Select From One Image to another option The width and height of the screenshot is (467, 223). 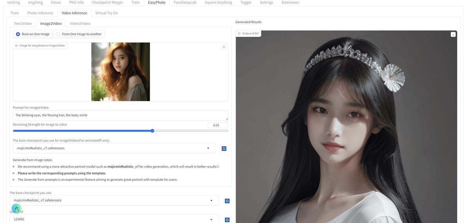pos(79,34)
